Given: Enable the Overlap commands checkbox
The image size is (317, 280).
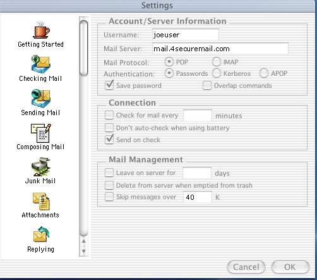Looking at the screenshot, I should [x=207, y=85].
